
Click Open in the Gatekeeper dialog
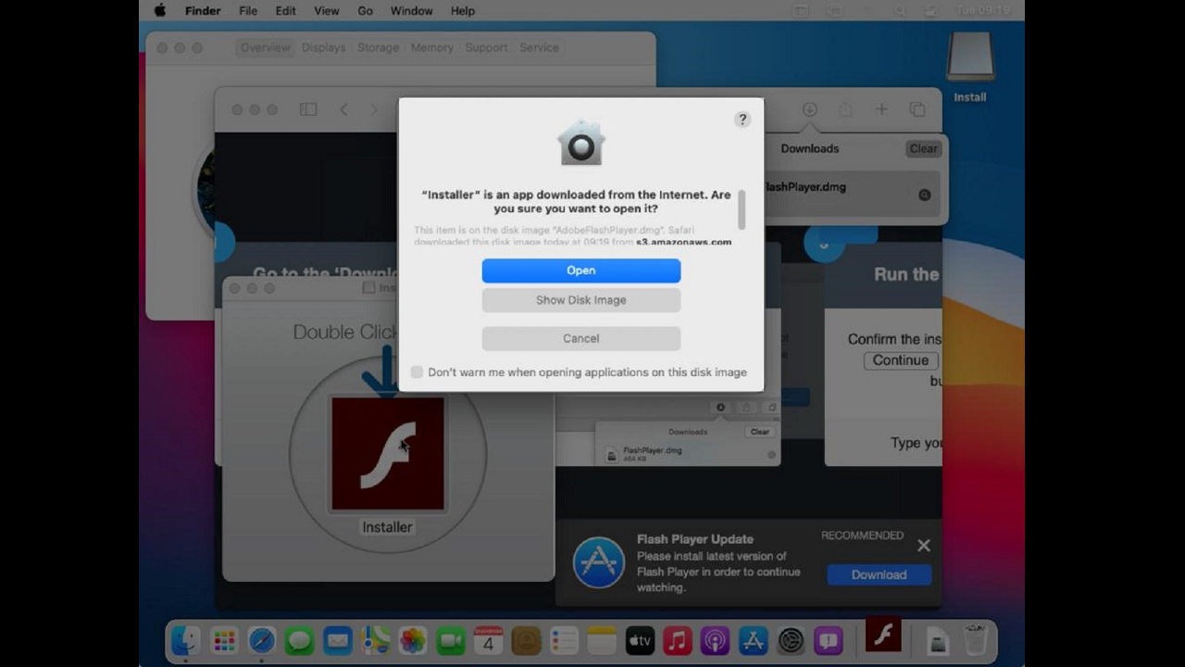click(581, 271)
